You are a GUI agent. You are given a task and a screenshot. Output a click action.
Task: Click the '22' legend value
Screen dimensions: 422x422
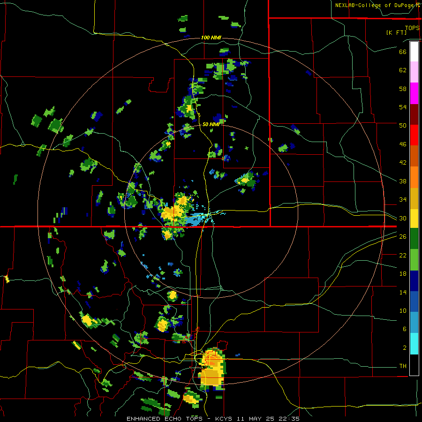click(403, 256)
